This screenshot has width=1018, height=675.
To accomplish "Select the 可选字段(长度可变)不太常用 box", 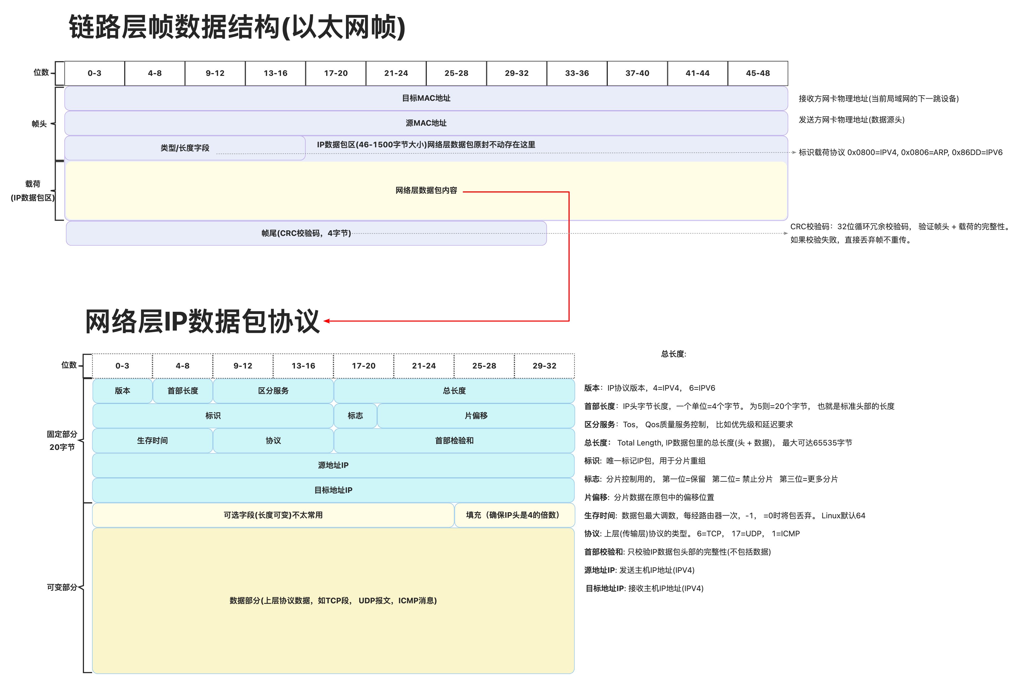I will pos(273,515).
